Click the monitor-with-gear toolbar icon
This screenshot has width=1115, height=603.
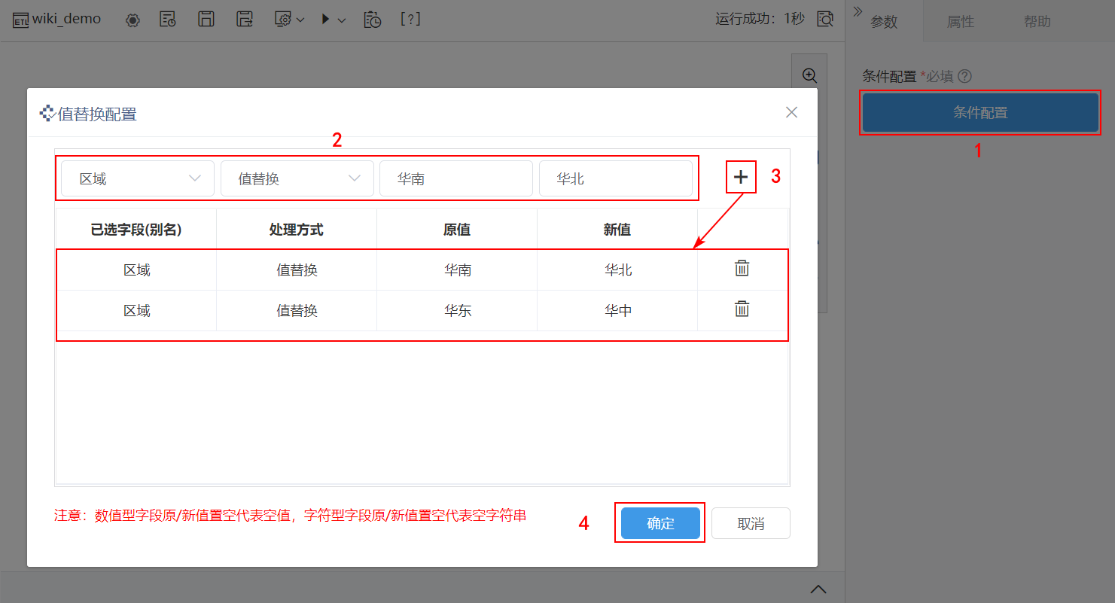[x=283, y=20]
